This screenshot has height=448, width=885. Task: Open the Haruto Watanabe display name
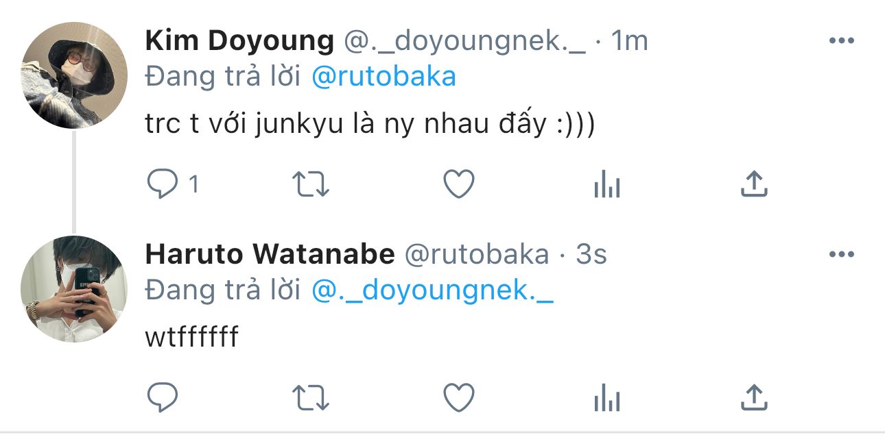click(x=270, y=255)
